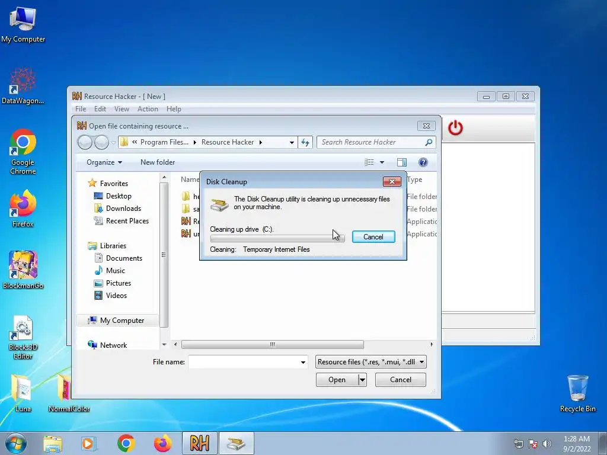Click Cancel in the Open file dialog
Viewport: 607px width, 455px height.
pos(400,380)
